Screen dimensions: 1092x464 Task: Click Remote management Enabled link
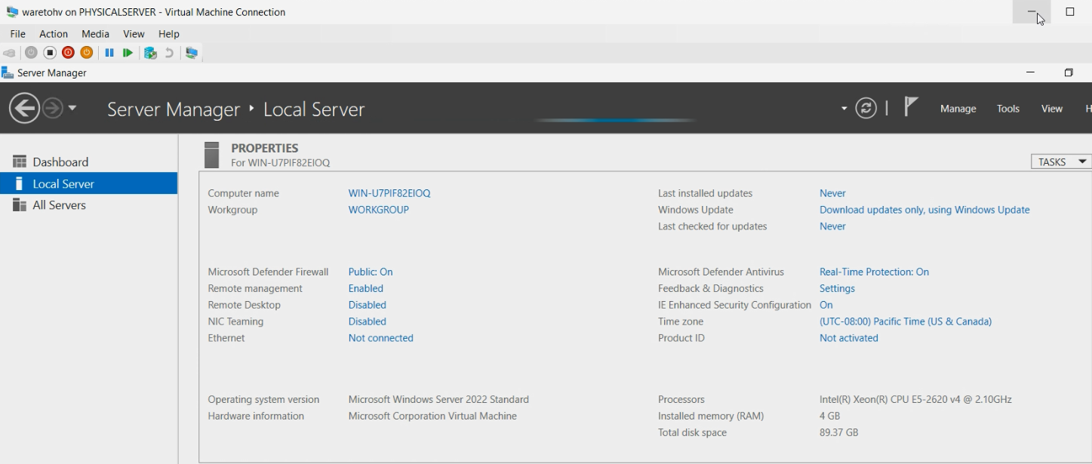pos(366,288)
